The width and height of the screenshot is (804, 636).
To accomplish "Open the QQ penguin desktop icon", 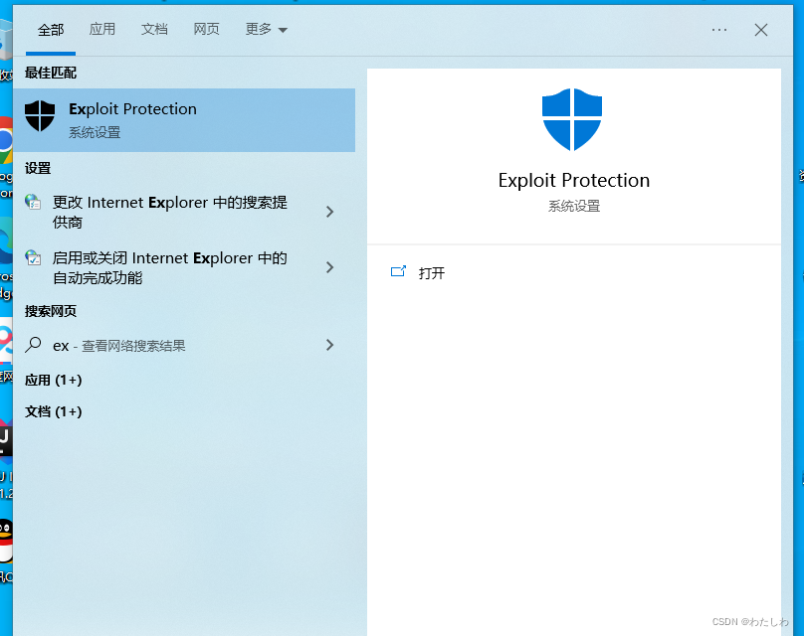I will (x=5, y=541).
